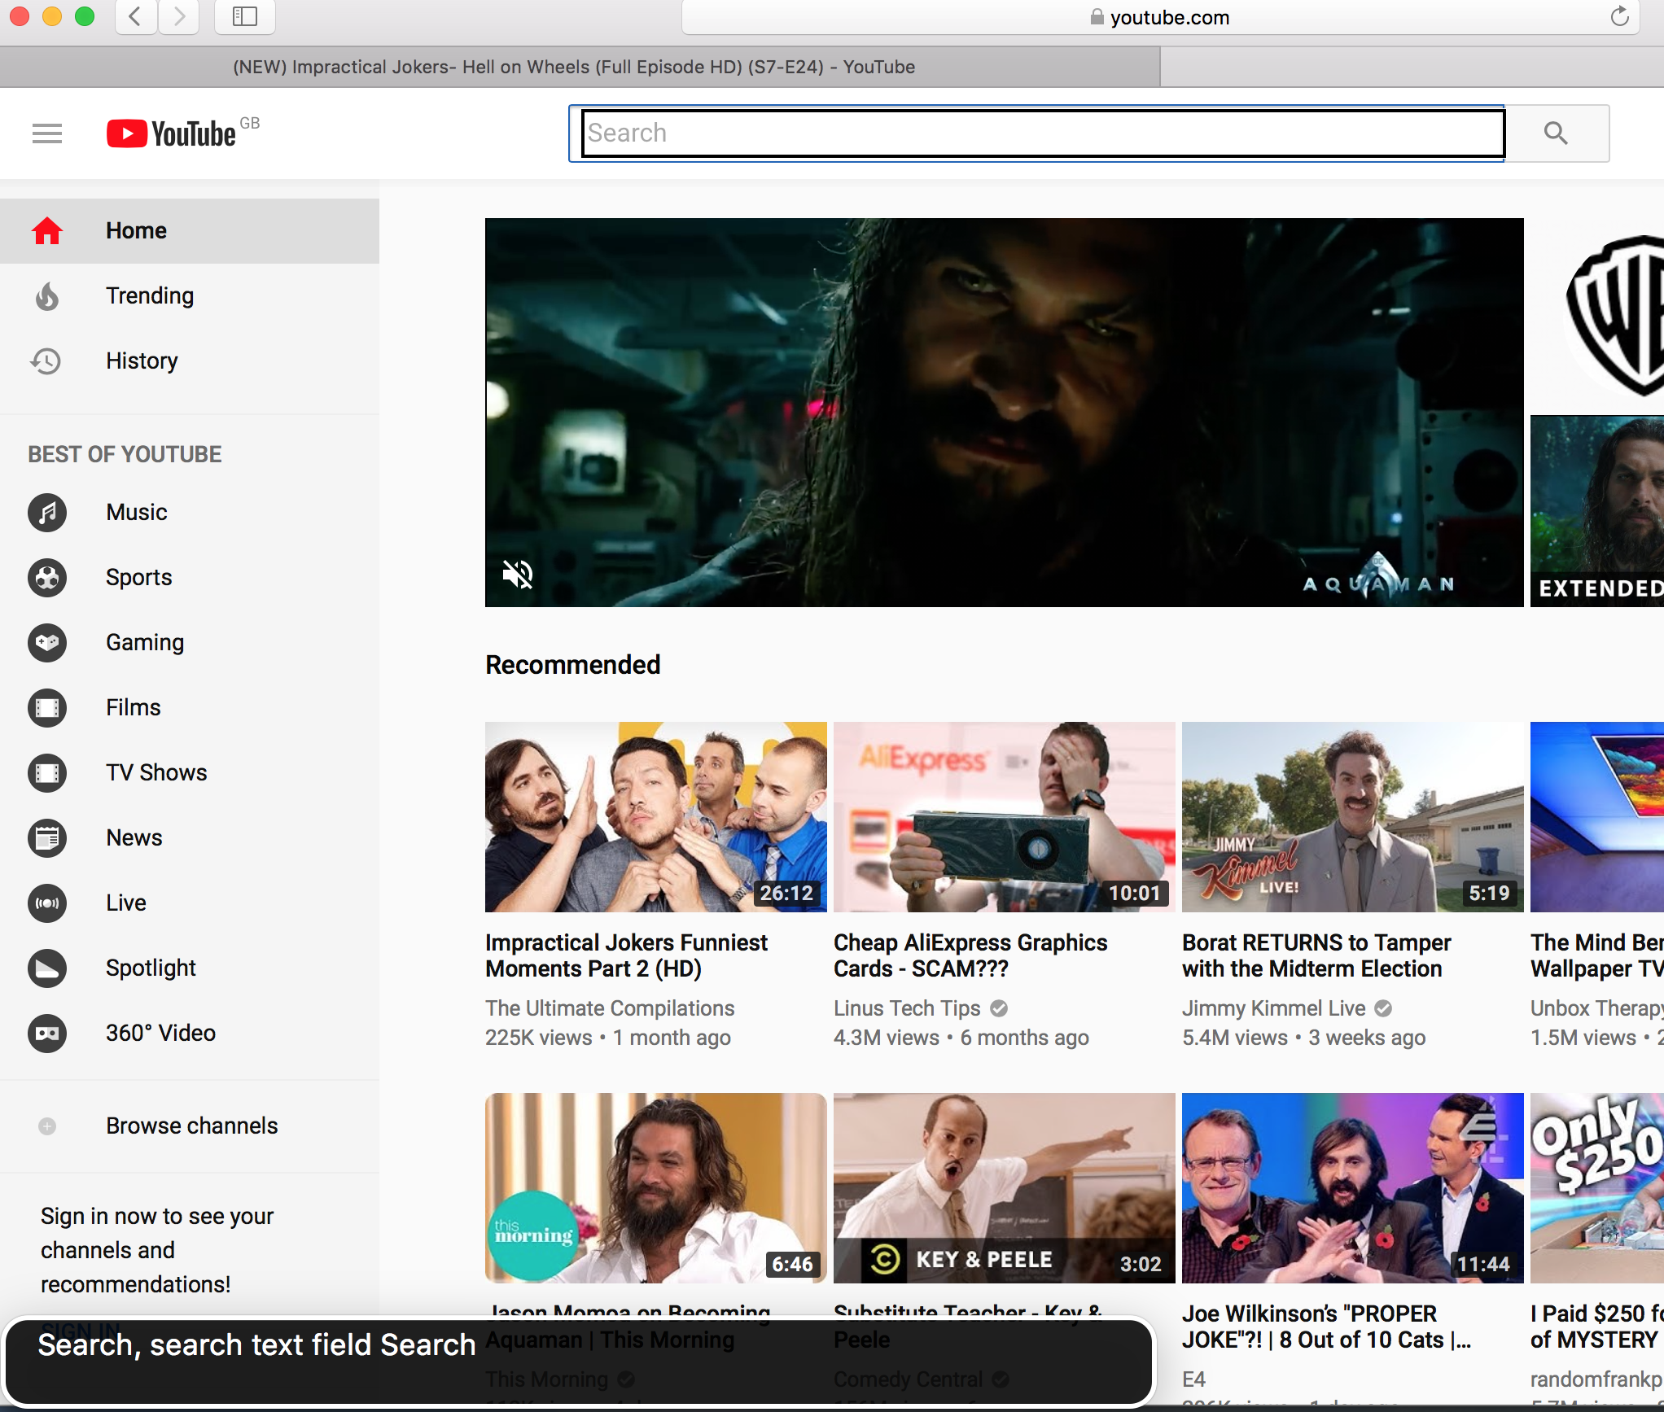1664x1412 pixels.
Task: Open the Jimmy Kimmel Live channel
Action: tap(1273, 1008)
